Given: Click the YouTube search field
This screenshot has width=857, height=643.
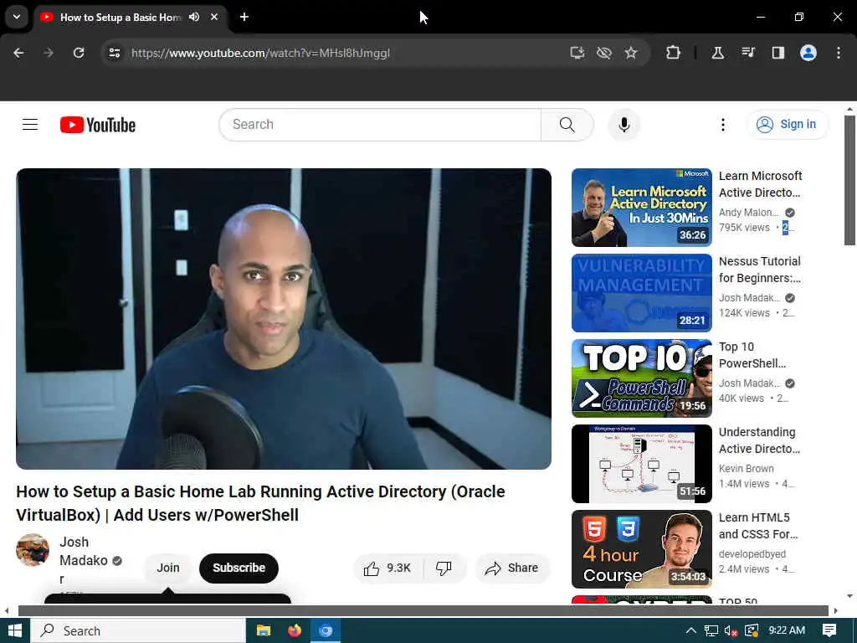Looking at the screenshot, I should point(380,125).
